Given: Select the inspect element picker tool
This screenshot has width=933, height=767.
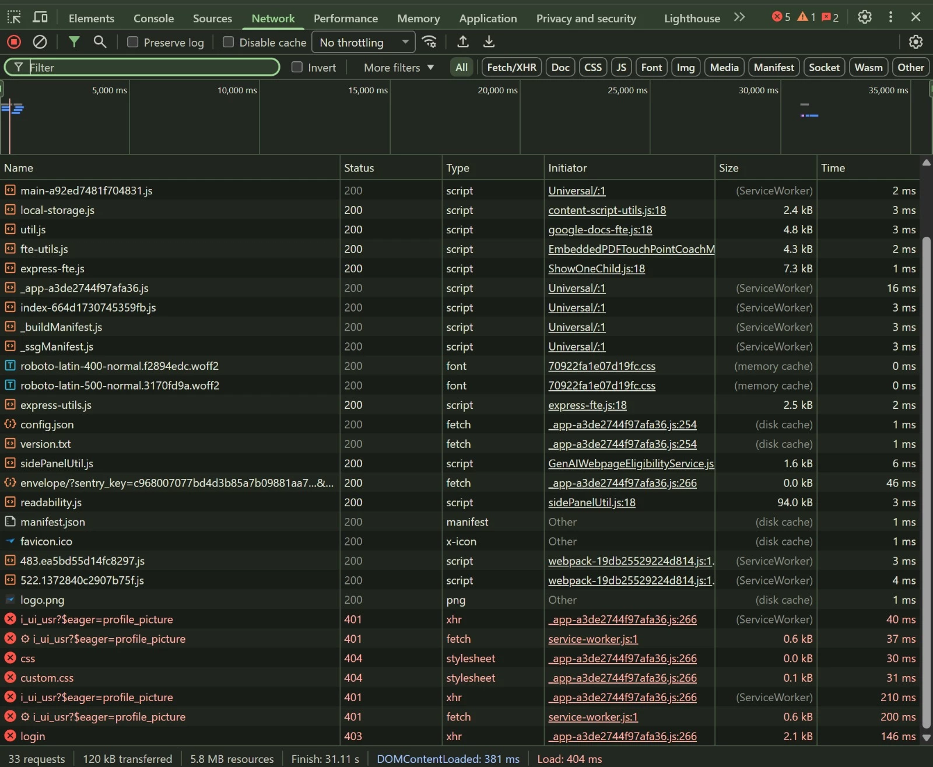Looking at the screenshot, I should pos(14,17).
